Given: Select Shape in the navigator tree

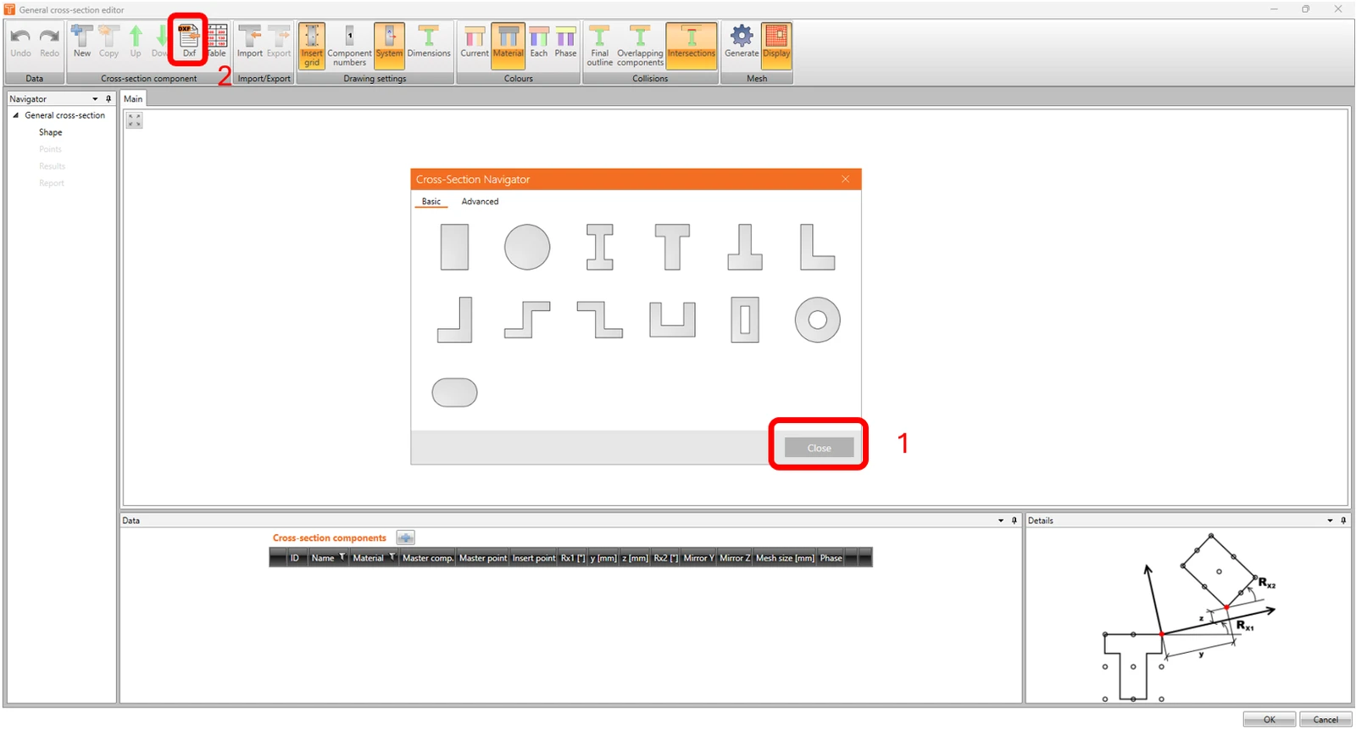Looking at the screenshot, I should (x=50, y=132).
